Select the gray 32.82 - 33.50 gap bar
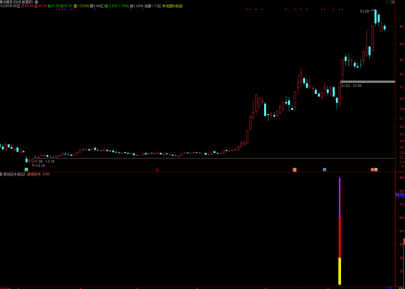This screenshot has height=289, width=405. click(368, 82)
